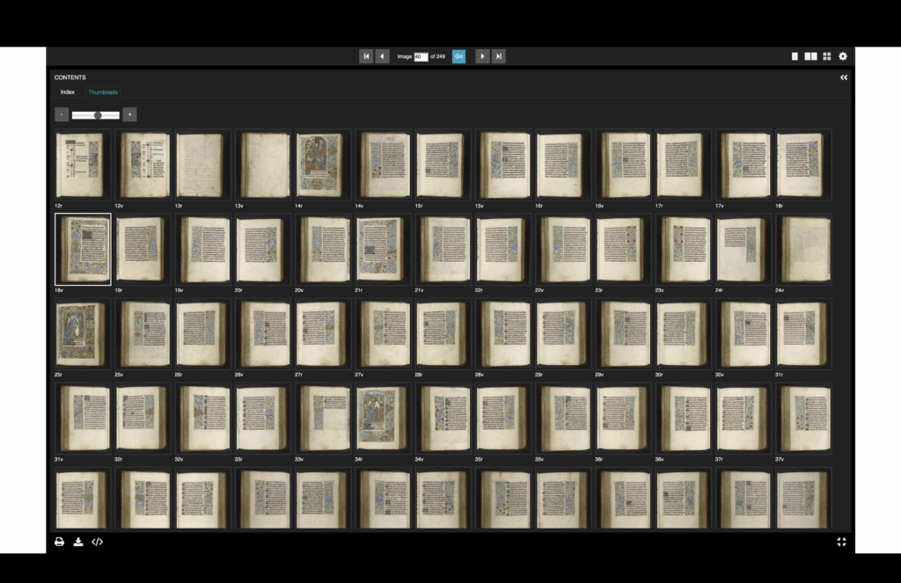Viewport: 901px width, 583px height.
Task: Select thumbnail for folio 17v
Action: click(744, 164)
